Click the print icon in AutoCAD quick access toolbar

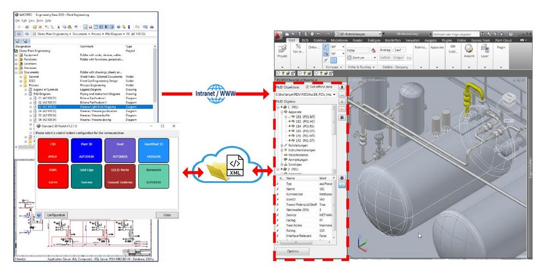(x=312, y=34)
